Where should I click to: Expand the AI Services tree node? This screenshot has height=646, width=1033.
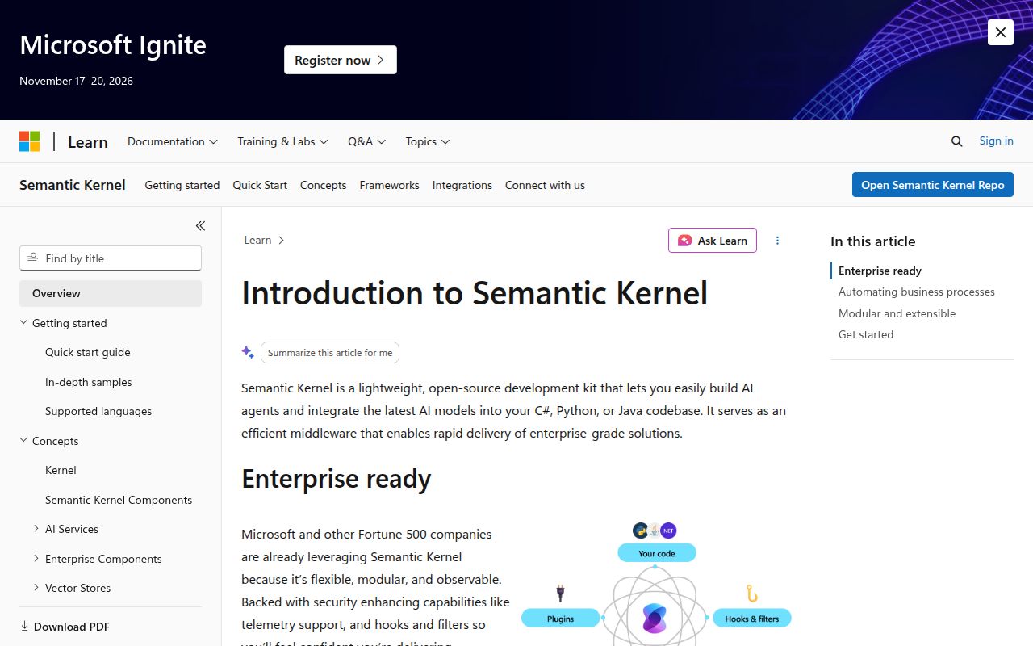(x=36, y=528)
